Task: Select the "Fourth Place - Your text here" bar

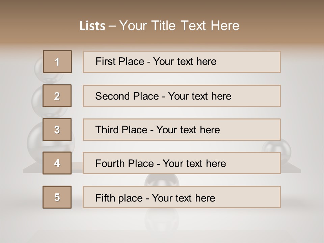Action: point(182,163)
